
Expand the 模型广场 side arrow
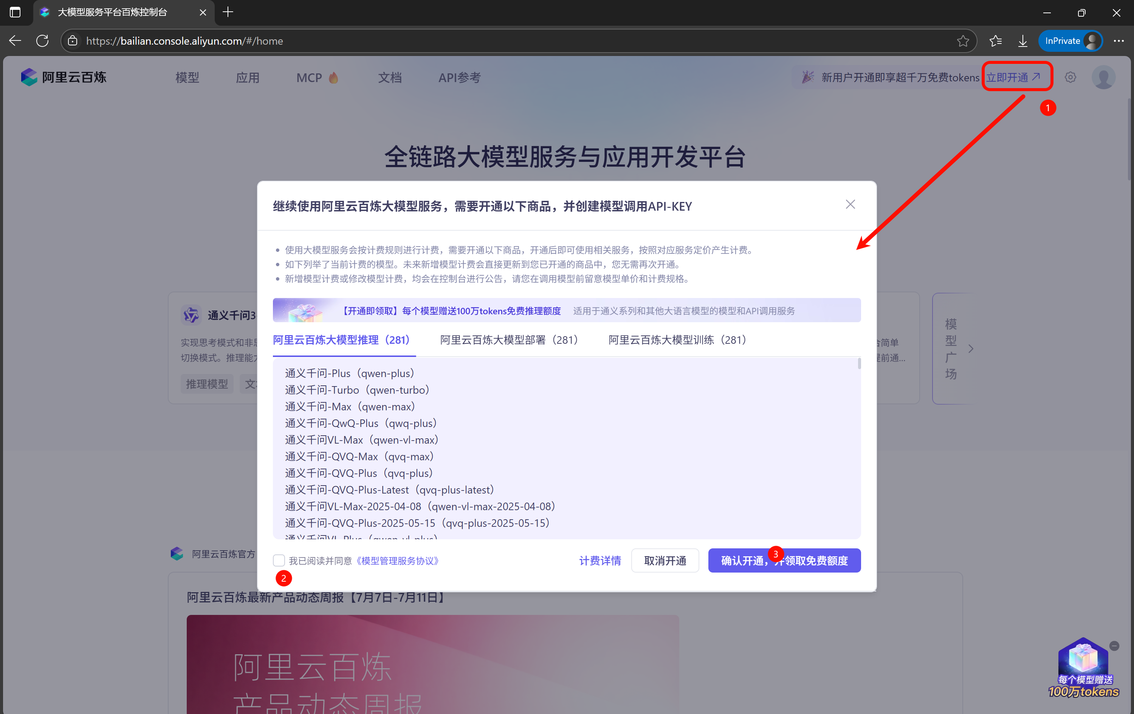click(x=971, y=349)
